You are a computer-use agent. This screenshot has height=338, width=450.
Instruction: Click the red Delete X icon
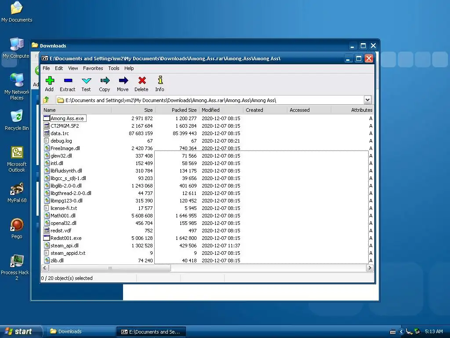click(142, 81)
